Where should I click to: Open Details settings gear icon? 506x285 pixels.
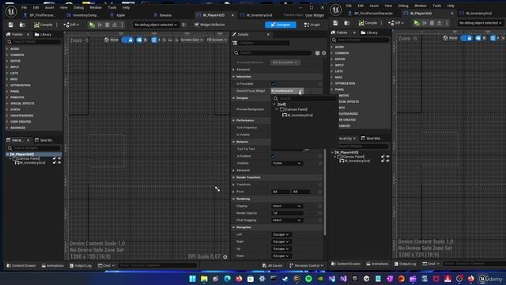(323, 53)
